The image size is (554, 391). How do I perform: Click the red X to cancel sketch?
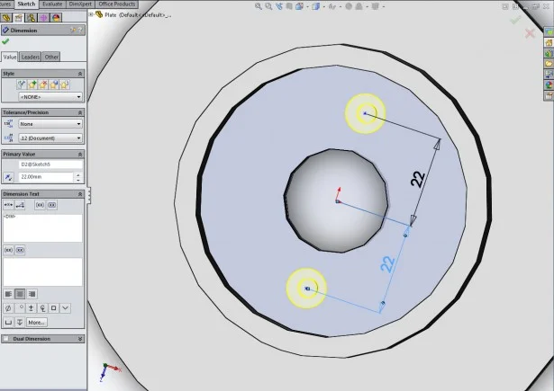coord(530,33)
